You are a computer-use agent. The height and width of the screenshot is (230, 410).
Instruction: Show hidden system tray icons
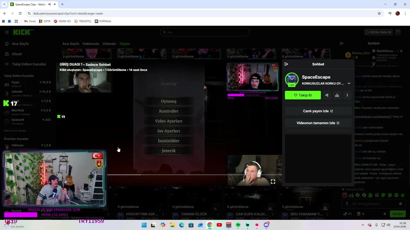pyautogui.click(x=363, y=225)
